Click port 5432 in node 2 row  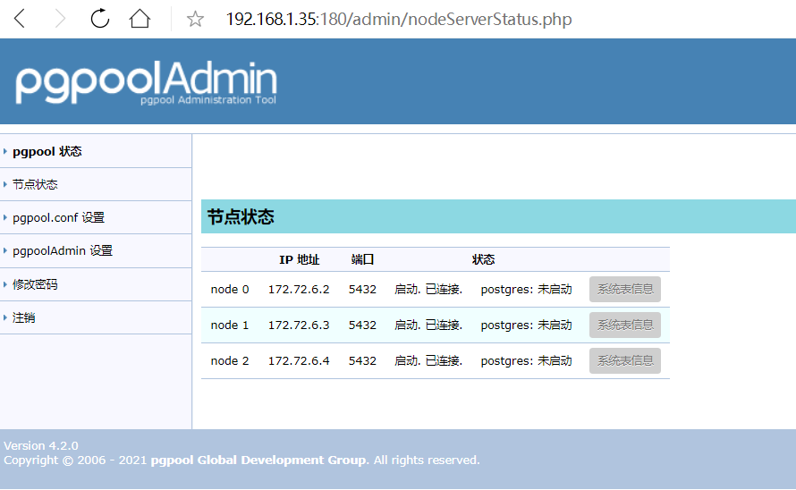[x=362, y=361]
